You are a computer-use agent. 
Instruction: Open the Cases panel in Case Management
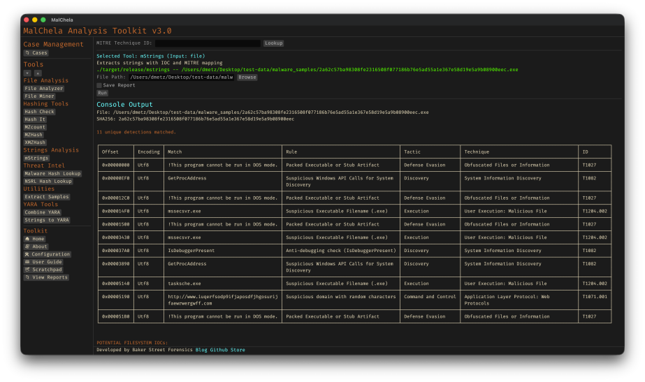click(36, 53)
